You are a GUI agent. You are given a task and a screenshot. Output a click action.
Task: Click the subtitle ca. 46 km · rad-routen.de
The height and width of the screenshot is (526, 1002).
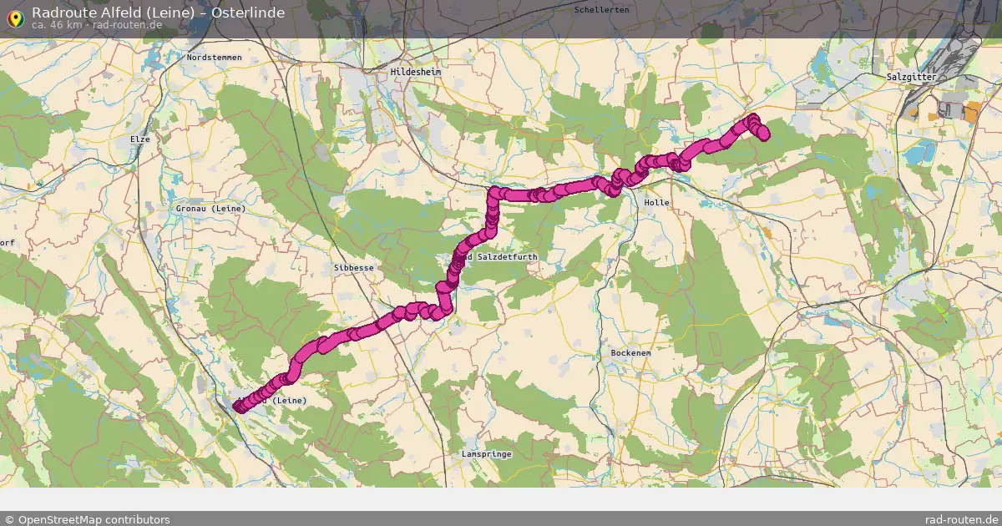pyautogui.click(x=97, y=25)
